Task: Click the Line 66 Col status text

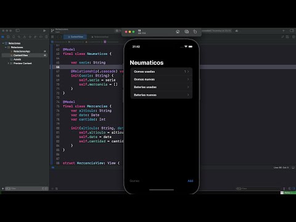Action: [x=281, y=168]
